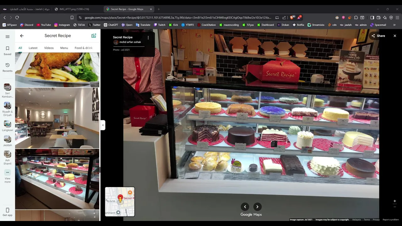This screenshot has width=402, height=226.
Task: Open the Riyadh & Diriyah recent shortcut
Action: coord(8,109)
